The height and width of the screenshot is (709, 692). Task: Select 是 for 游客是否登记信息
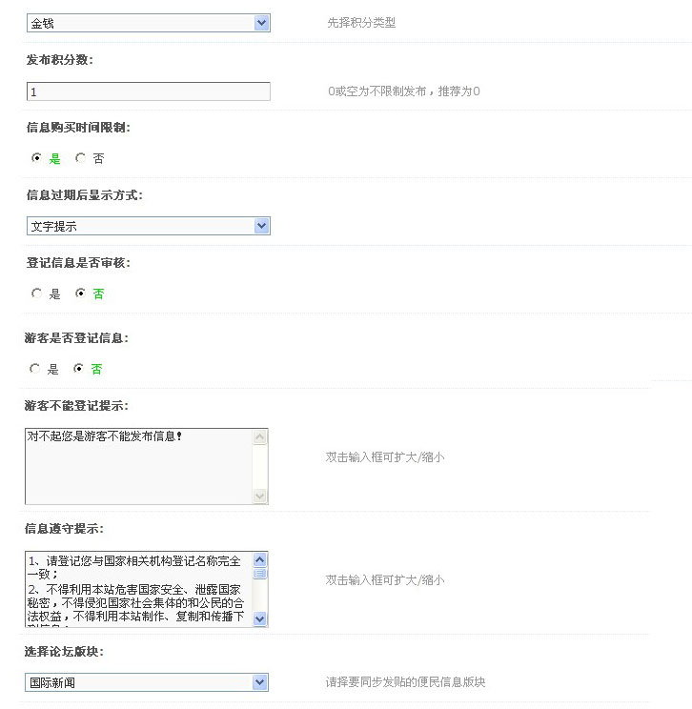pyautogui.click(x=34, y=369)
